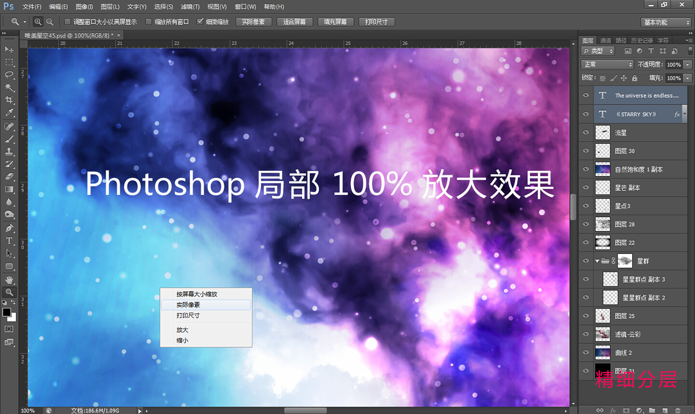Hide the 流星 layer

coord(586,132)
